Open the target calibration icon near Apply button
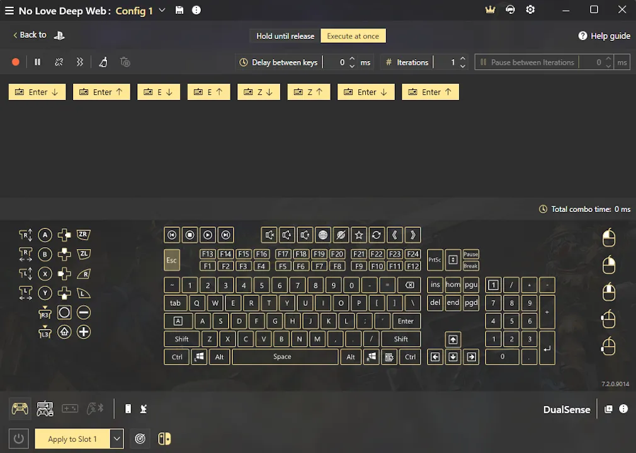The width and height of the screenshot is (636, 453). click(140, 439)
